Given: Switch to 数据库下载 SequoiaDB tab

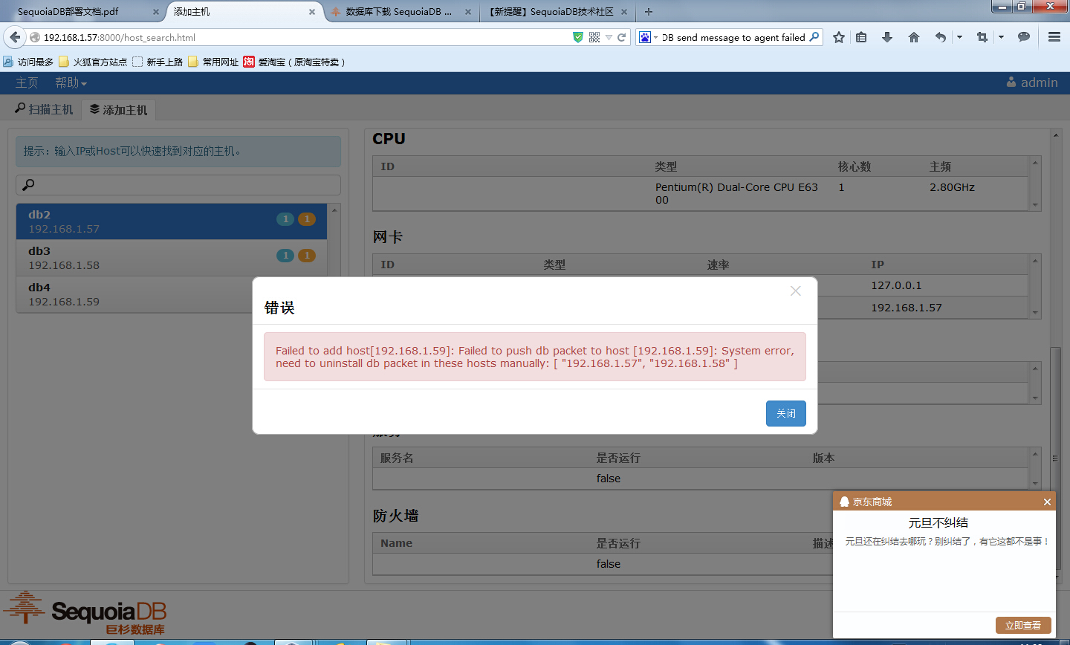Looking at the screenshot, I should pos(398,12).
